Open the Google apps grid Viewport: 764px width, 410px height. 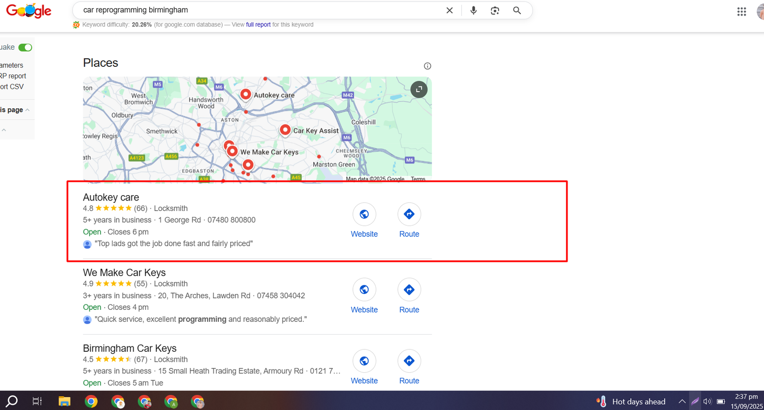point(741,11)
